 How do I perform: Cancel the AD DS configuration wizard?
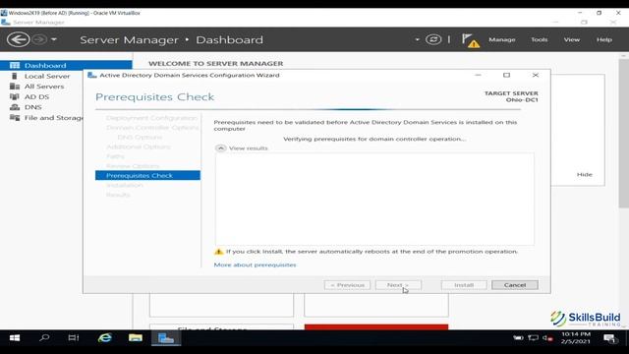515,285
